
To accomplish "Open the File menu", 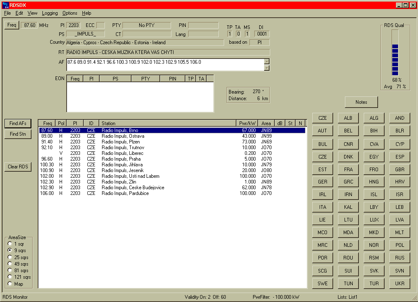I will coord(7,13).
